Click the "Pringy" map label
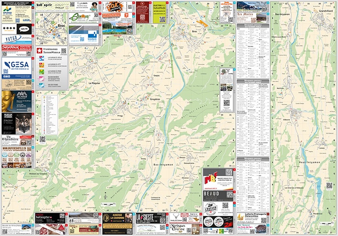 120,116
